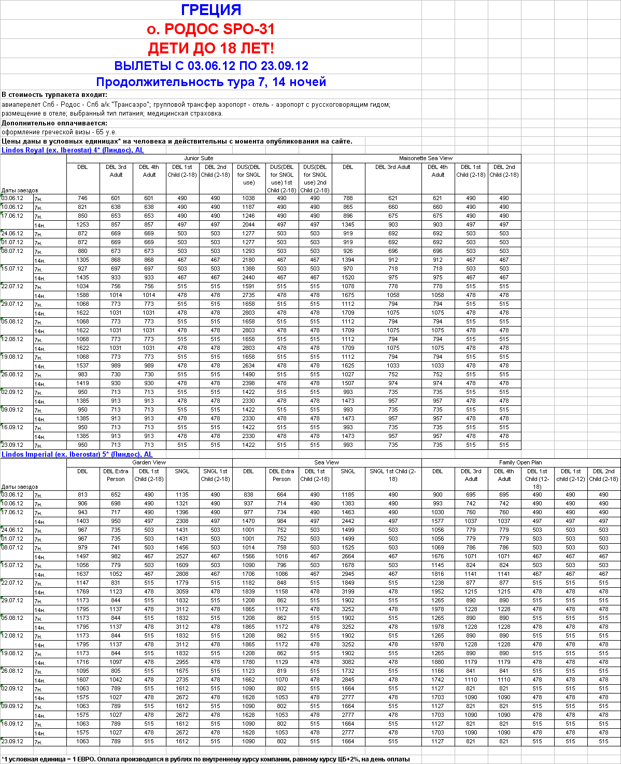Screen dimensions: 621x764
Task: Click the flight dates heading 'ВЫЛЕТЫ С 03.06.12'
Action: click(x=210, y=66)
